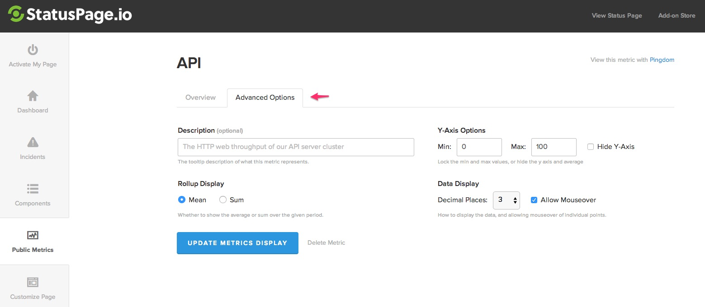Click the Components sidebar label
The height and width of the screenshot is (307, 705).
click(33, 203)
